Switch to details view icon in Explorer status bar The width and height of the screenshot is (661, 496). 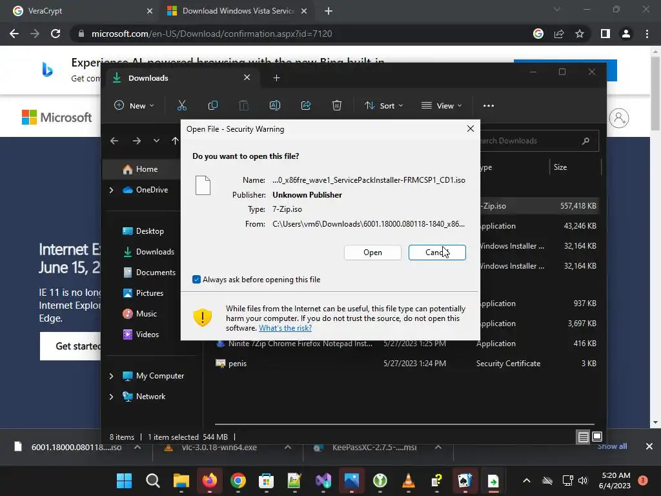point(583,437)
